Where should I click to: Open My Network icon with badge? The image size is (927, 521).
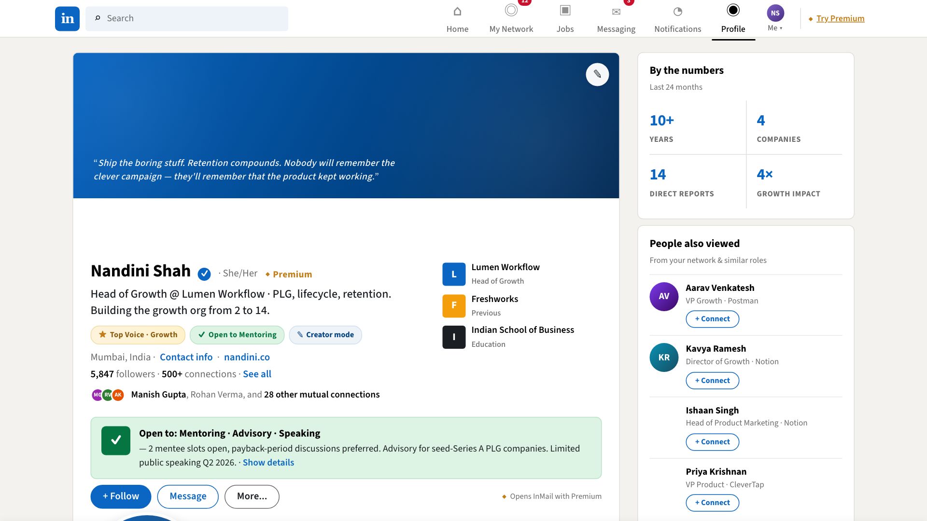point(511,10)
